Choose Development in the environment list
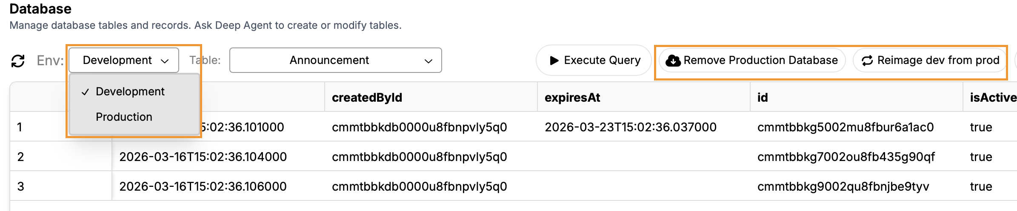Viewport: 1017px width, 211px height. point(130,92)
